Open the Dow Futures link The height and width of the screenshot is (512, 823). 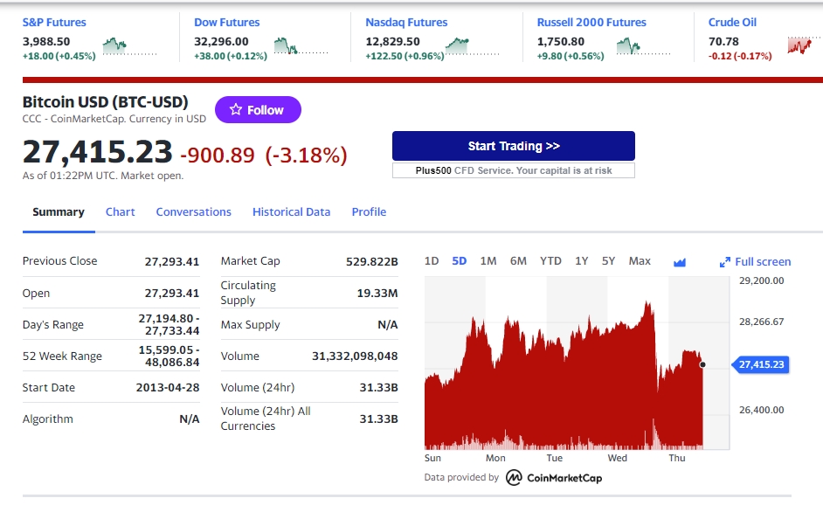pos(227,22)
